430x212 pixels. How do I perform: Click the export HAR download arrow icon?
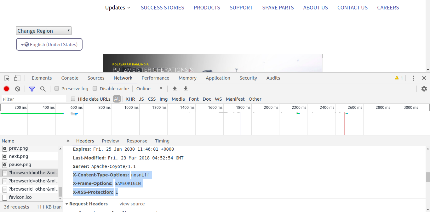tap(186, 89)
